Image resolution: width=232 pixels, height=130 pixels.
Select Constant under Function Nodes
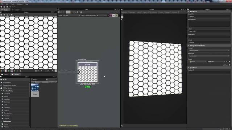(7, 94)
